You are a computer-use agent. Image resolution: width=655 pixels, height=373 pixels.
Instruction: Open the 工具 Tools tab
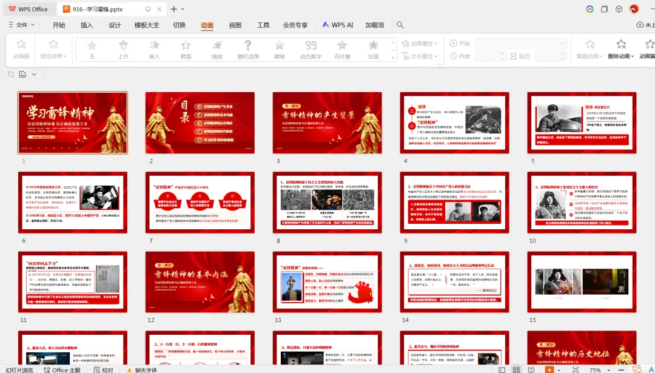click(263, 25)
